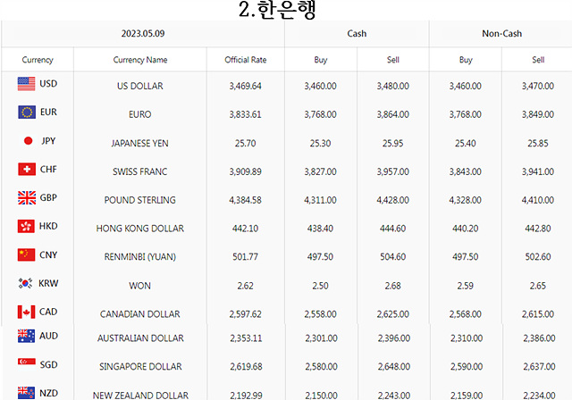Click the Hong Kong flag icon
The image size is (572, 400).
(26, 226)
